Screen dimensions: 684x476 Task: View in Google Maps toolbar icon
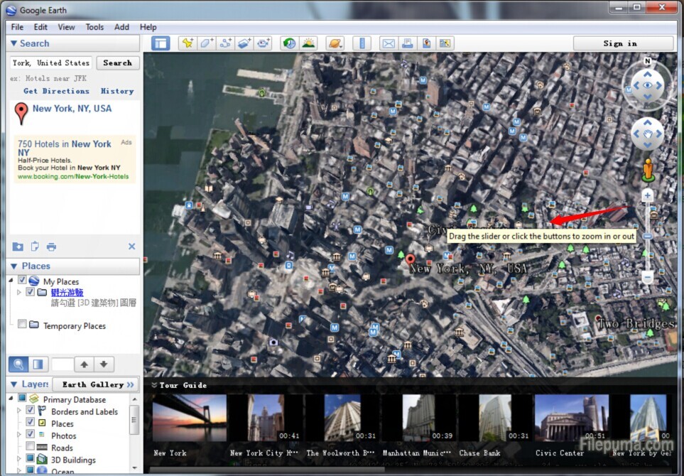click(x=426, y=43)
